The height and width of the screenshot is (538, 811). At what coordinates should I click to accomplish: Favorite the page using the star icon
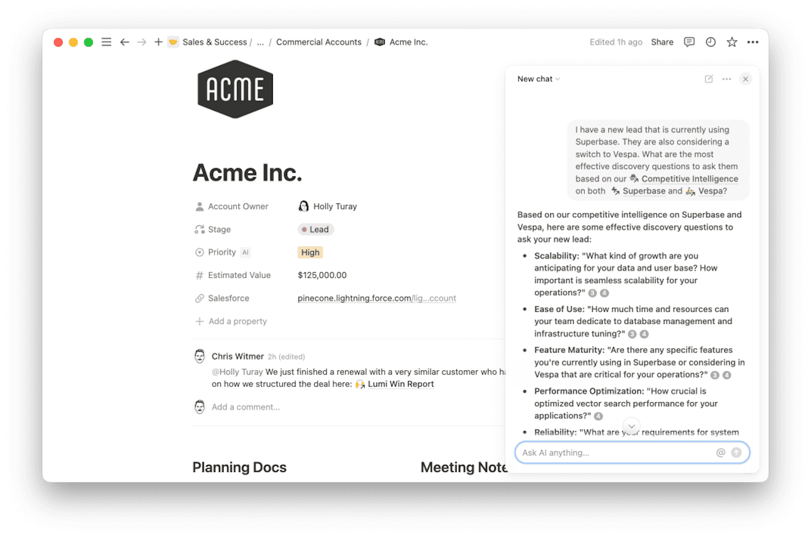[732, 42]
